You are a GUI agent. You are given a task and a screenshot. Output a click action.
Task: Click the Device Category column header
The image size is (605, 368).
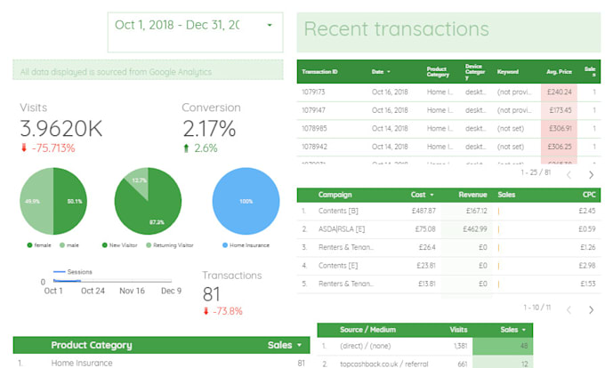coord(475,72)
